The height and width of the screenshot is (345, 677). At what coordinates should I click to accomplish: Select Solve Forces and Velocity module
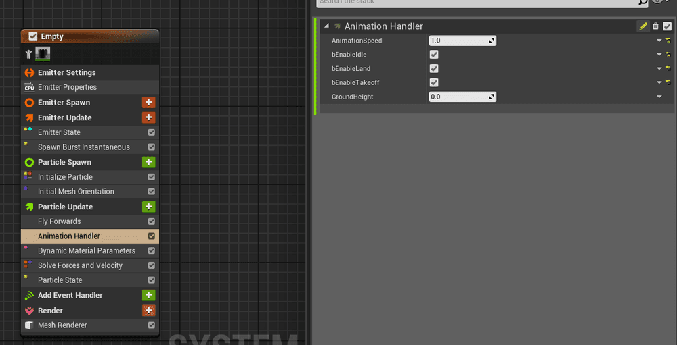90,265
